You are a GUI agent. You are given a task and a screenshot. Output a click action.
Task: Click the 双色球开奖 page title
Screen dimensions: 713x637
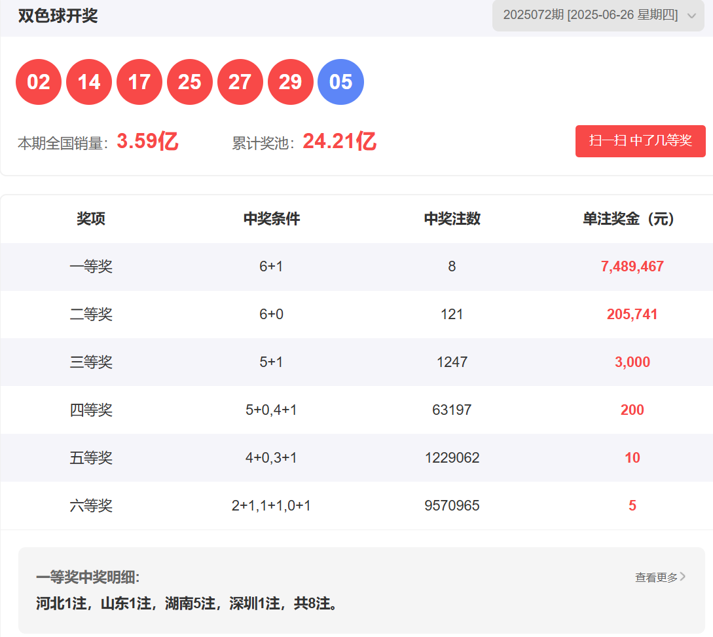(x=58, y=16)
